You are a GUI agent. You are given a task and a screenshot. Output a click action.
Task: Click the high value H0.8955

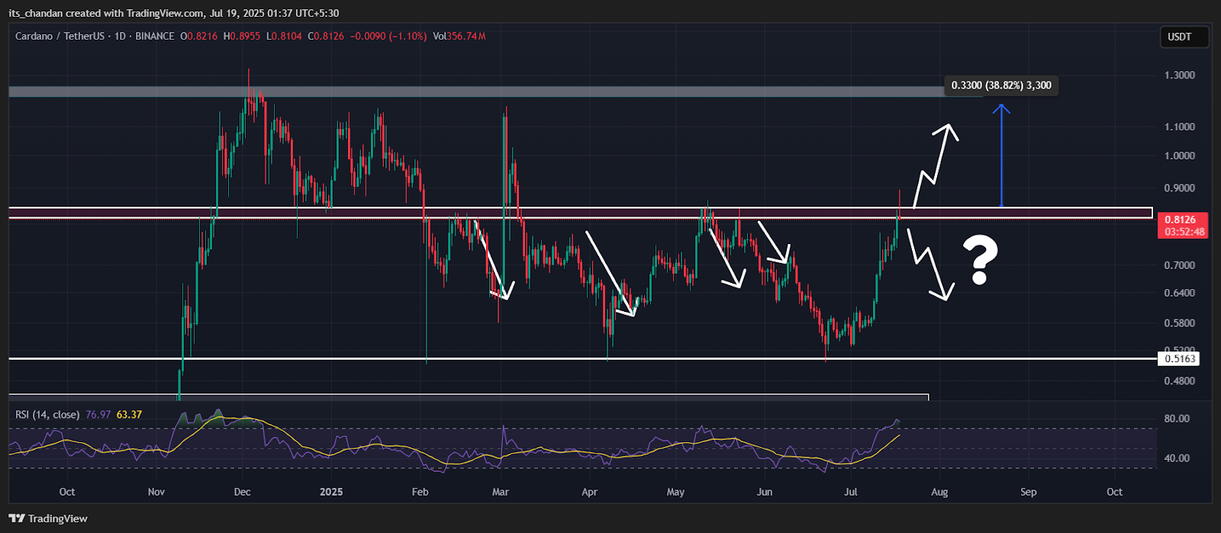pos(243,36)
